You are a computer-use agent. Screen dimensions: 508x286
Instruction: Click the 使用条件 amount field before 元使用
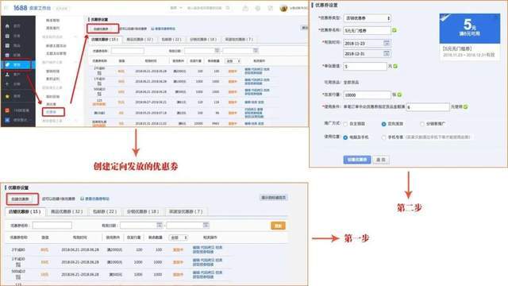(x=428, y=107)
